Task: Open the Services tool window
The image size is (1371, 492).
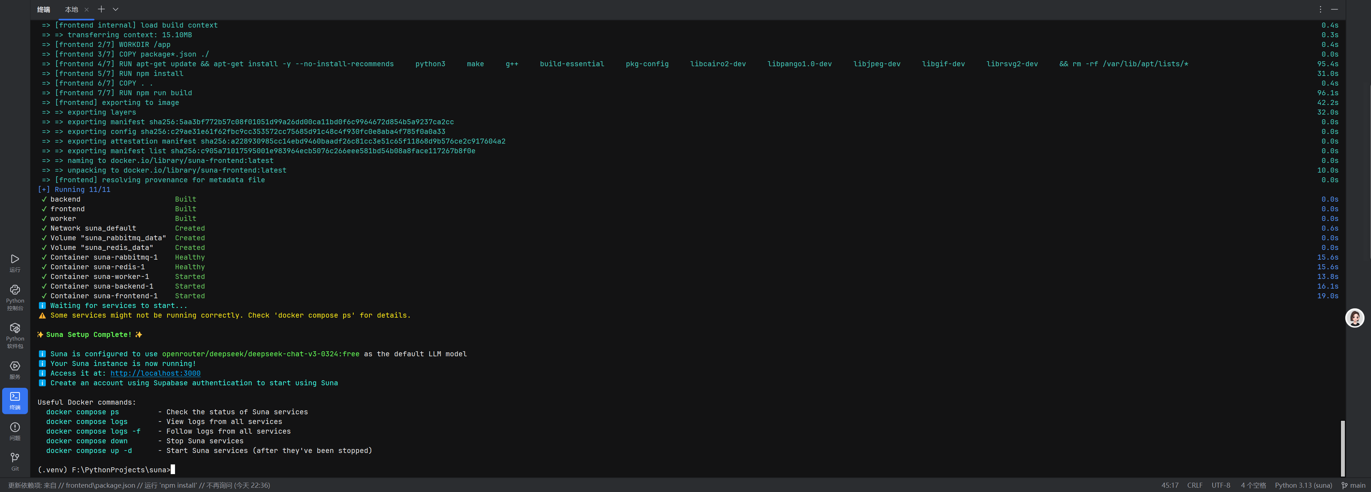Action: pos(15,370)
